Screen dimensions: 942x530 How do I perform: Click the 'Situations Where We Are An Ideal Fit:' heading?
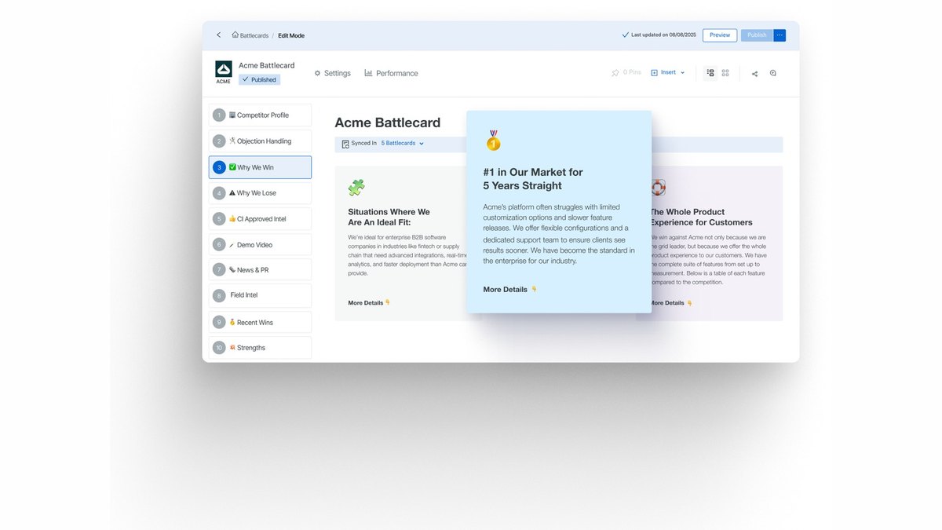click(389, 217)
